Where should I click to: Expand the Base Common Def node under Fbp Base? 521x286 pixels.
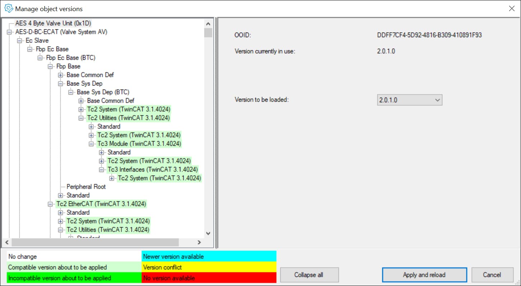tap(60, 75)
